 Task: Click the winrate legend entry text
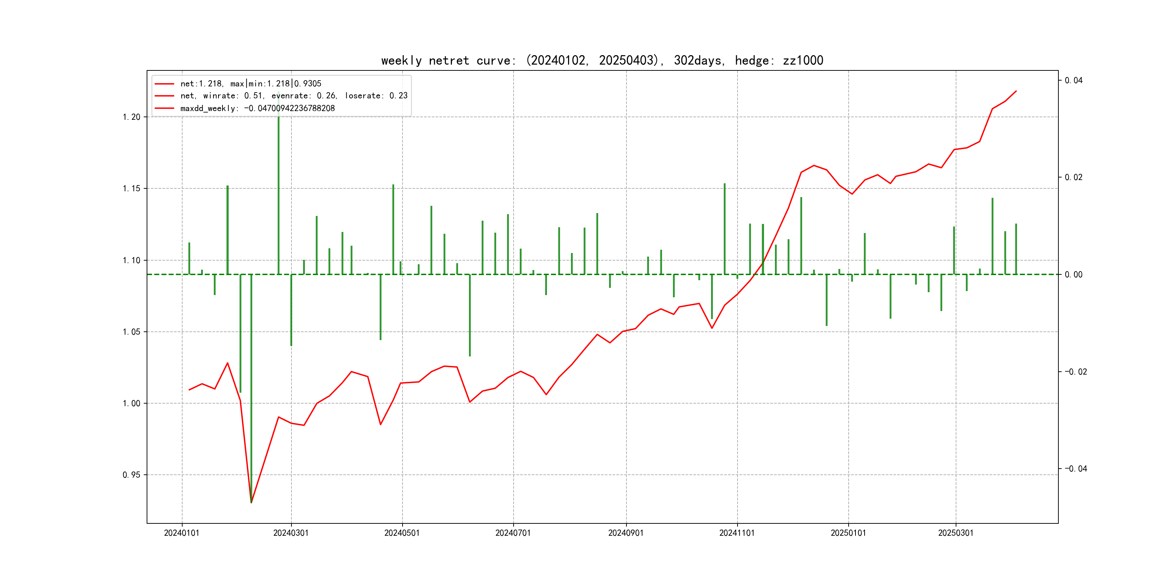pyautogui.click(x=294, y=96)
